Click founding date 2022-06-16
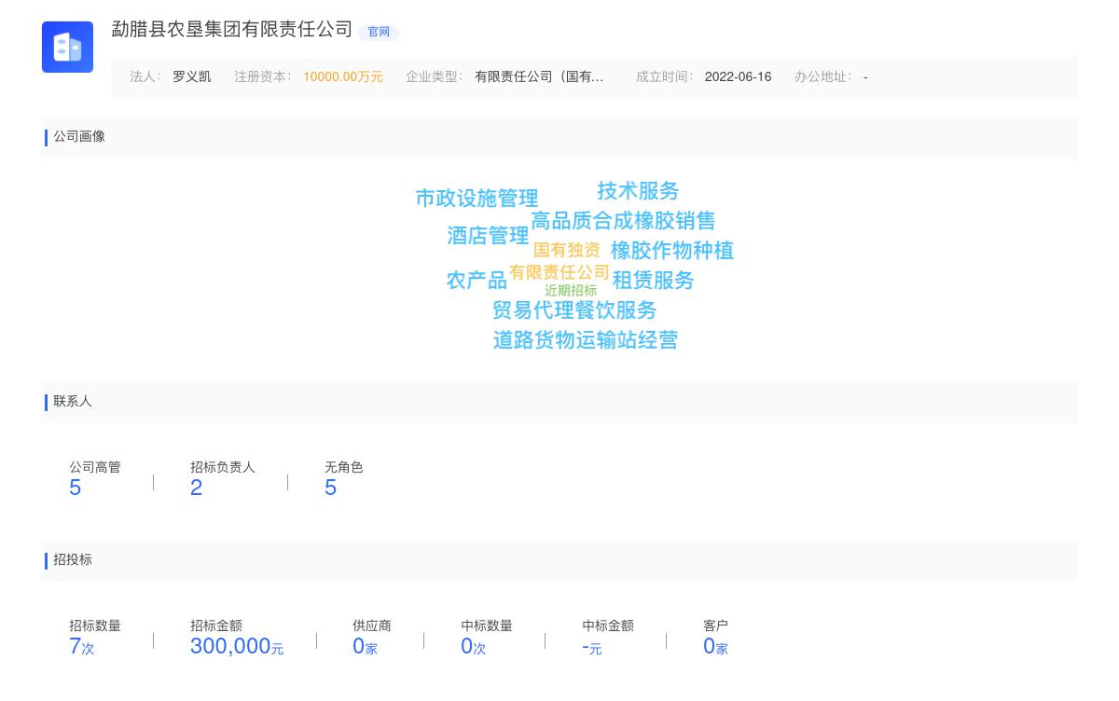This screenshot has width=1119, height=701. 738,77
